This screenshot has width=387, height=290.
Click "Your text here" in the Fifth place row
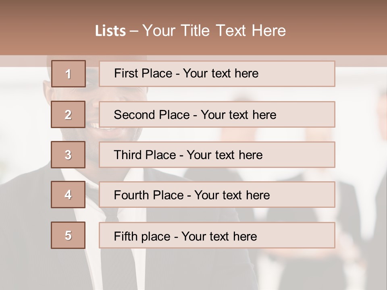pyautogui.click(x=219, y=236)
